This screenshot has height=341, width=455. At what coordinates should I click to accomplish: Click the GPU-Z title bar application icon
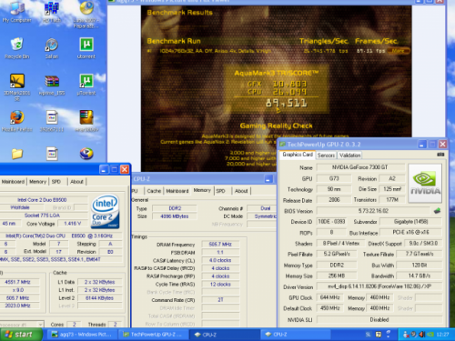point(282,145)
